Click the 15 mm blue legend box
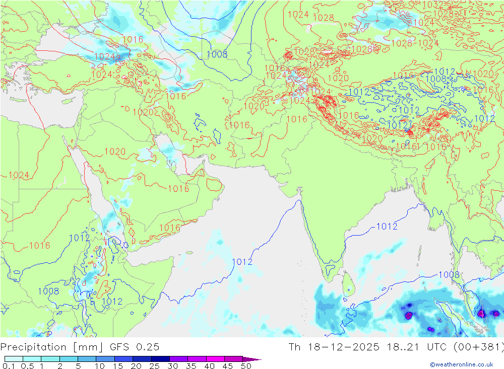 (x=123, y=359)
